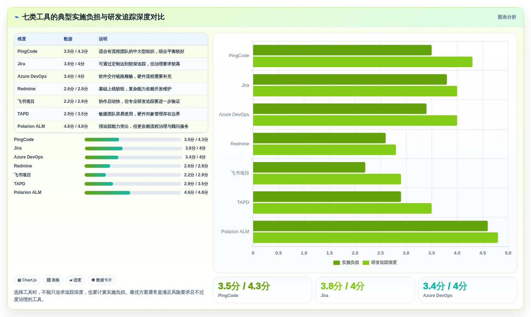Viewport: 531px width, 317px height.
Task: Click the 5.0 x-axis tick label
Action: (x=508, y=253)
